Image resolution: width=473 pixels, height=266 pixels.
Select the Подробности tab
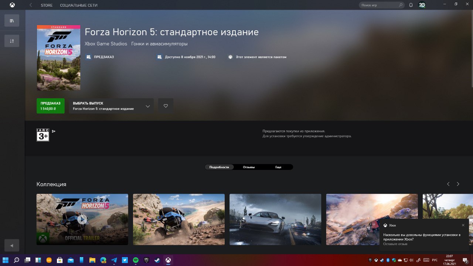(219, 167)
